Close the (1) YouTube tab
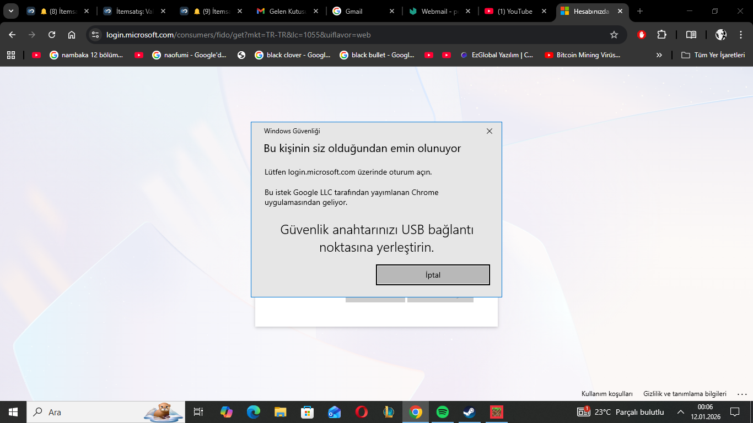This screenshot has height=423, width=753. pos(544,11)
